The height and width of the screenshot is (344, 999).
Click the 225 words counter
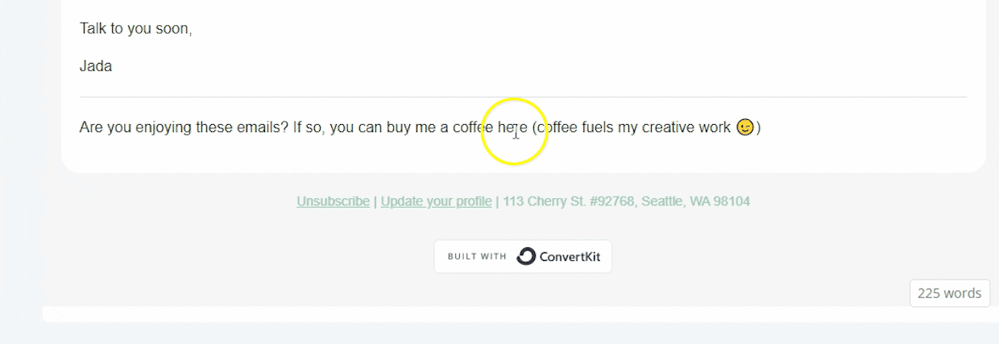(950, 293)
